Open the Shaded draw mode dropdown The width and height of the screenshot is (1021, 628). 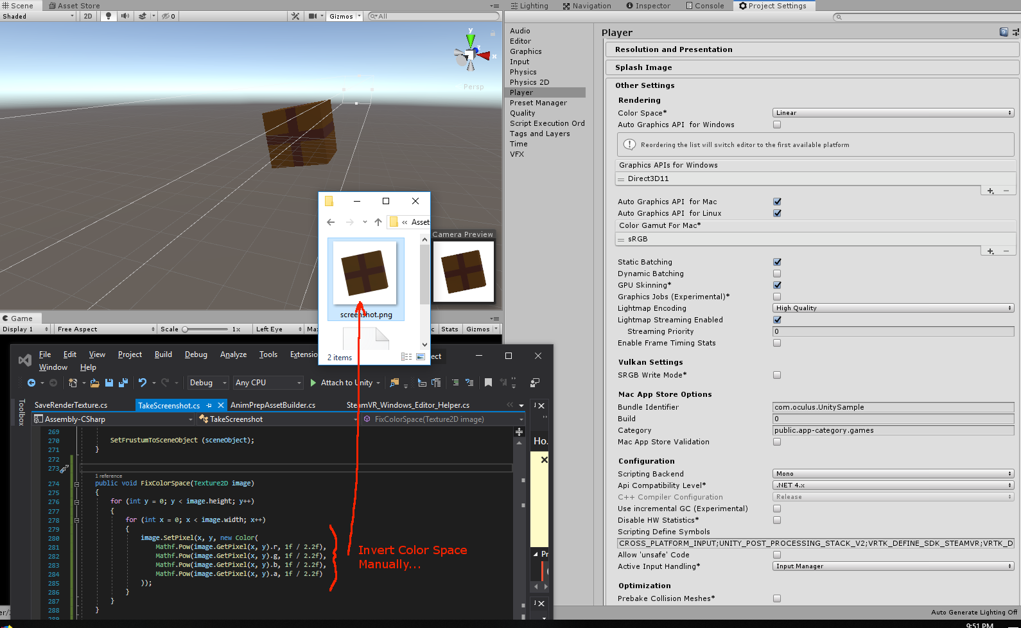click(x=38, y=16)
